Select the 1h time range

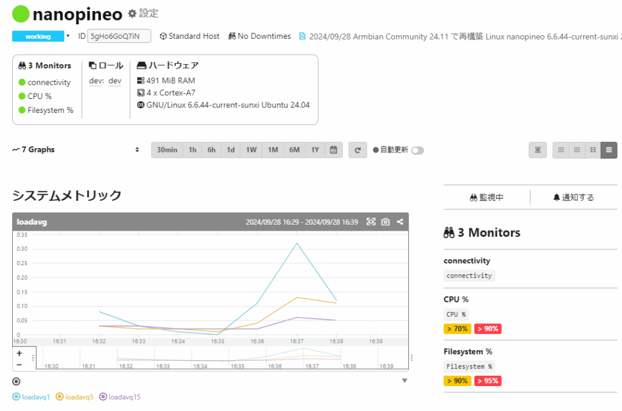click(193, 150)
